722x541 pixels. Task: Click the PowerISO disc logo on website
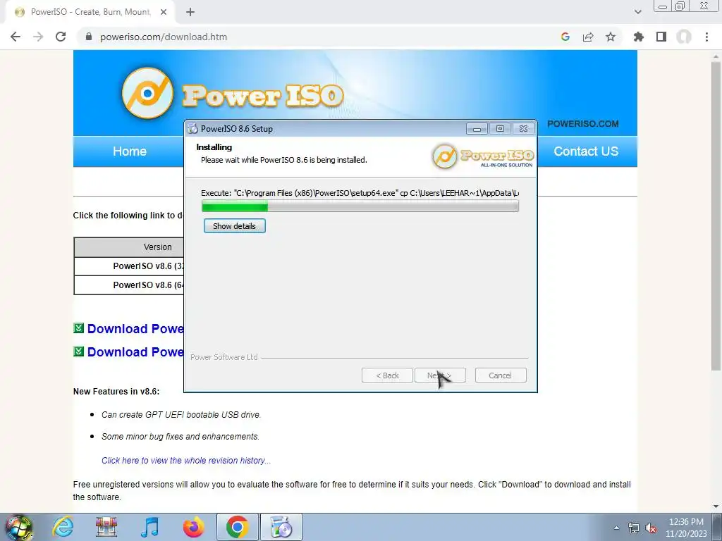[x=147, y=94]
